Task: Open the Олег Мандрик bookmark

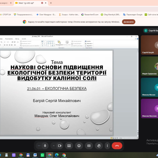Action: 46,15
